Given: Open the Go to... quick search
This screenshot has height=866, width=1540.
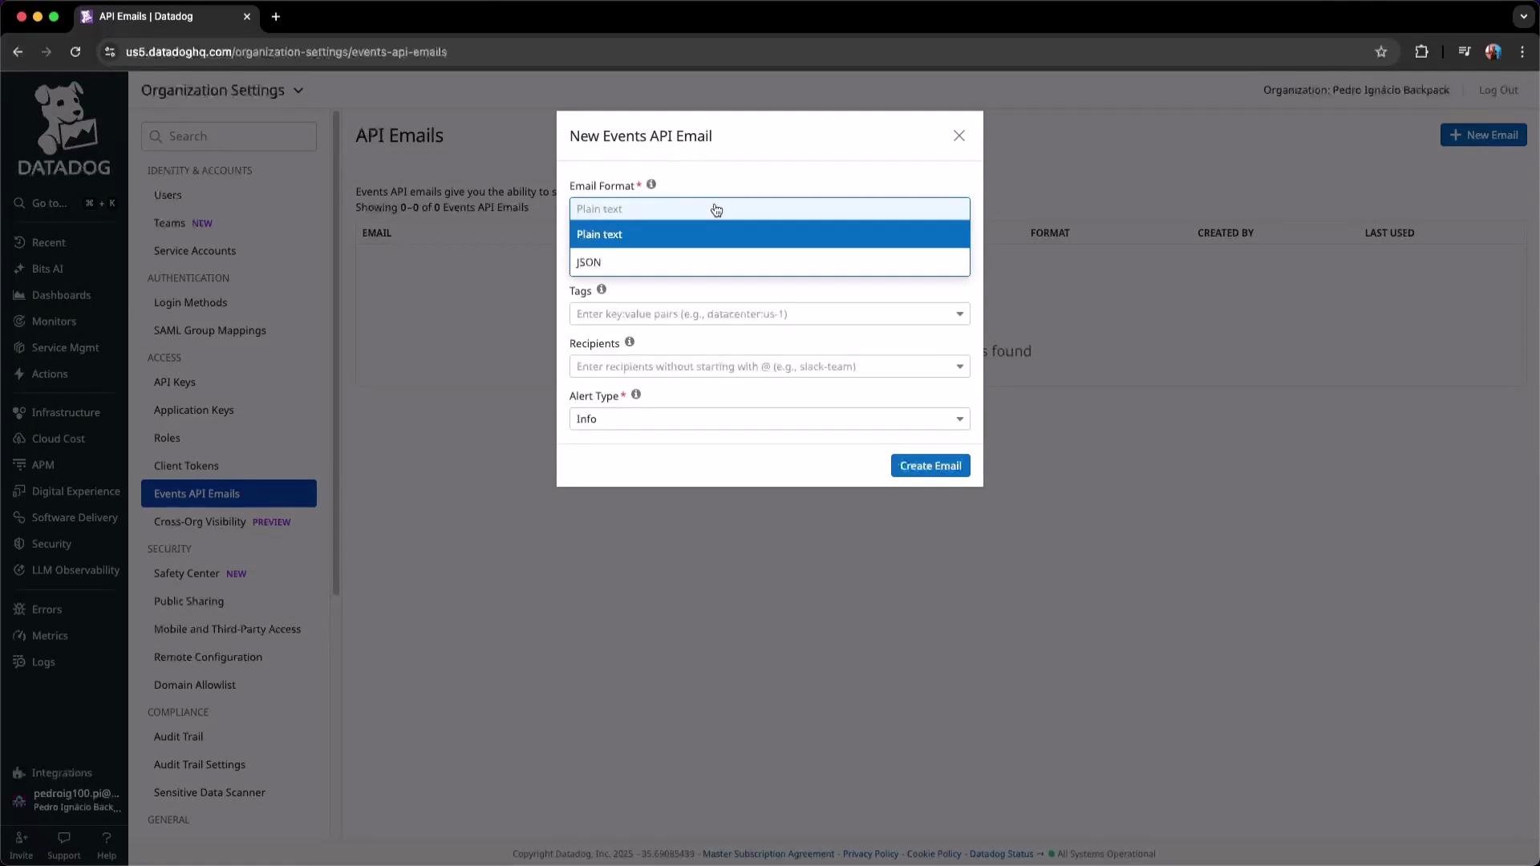Looking at the screenshot, I should (x=64, y=204).
